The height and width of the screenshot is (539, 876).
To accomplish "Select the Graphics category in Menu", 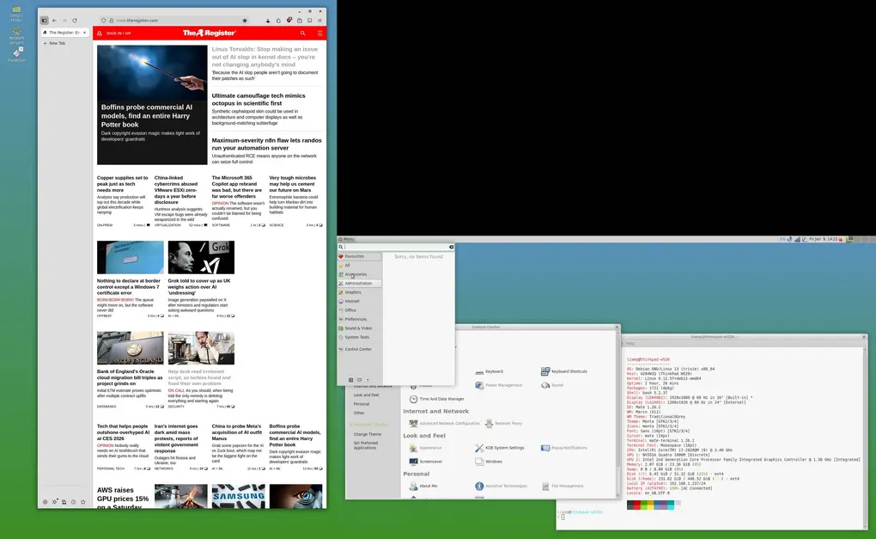I will pos(352,291).
